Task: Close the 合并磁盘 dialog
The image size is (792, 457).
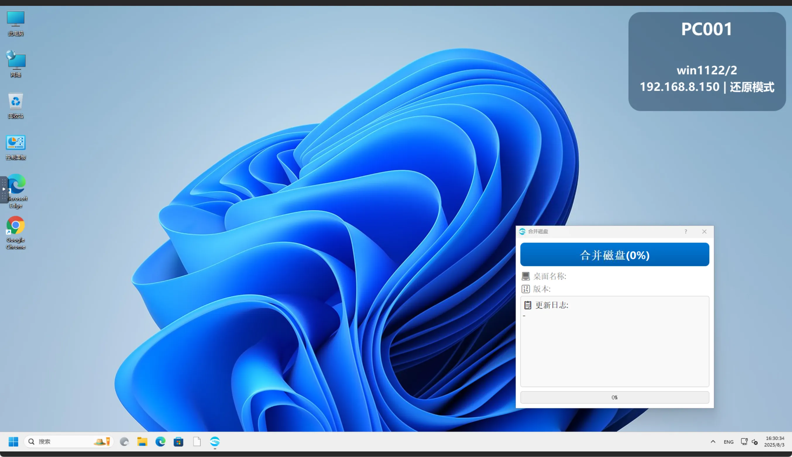Action: 704,232
